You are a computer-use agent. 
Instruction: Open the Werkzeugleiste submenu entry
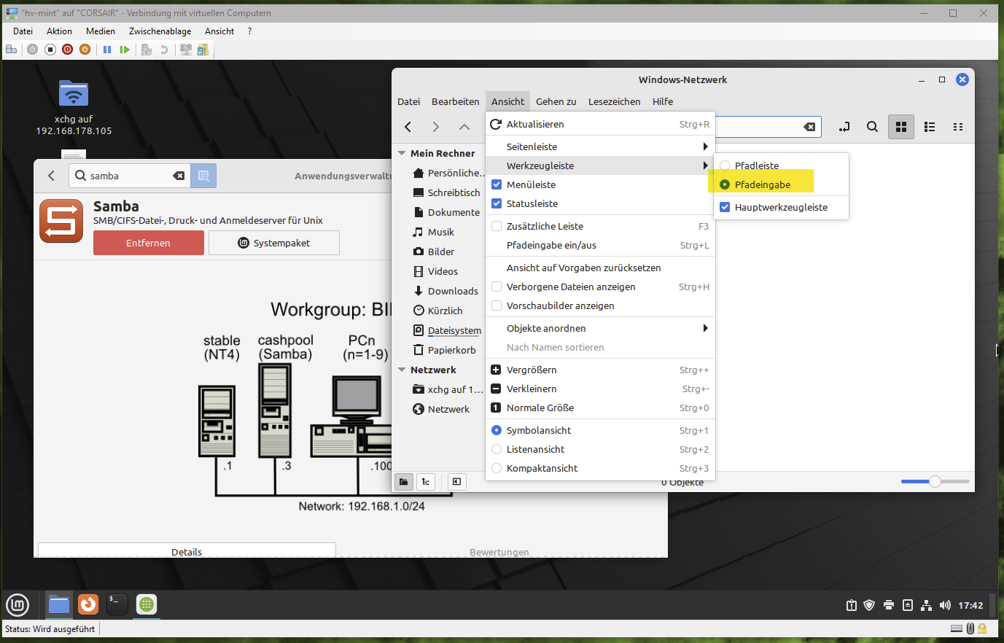(x=600, y=165)
